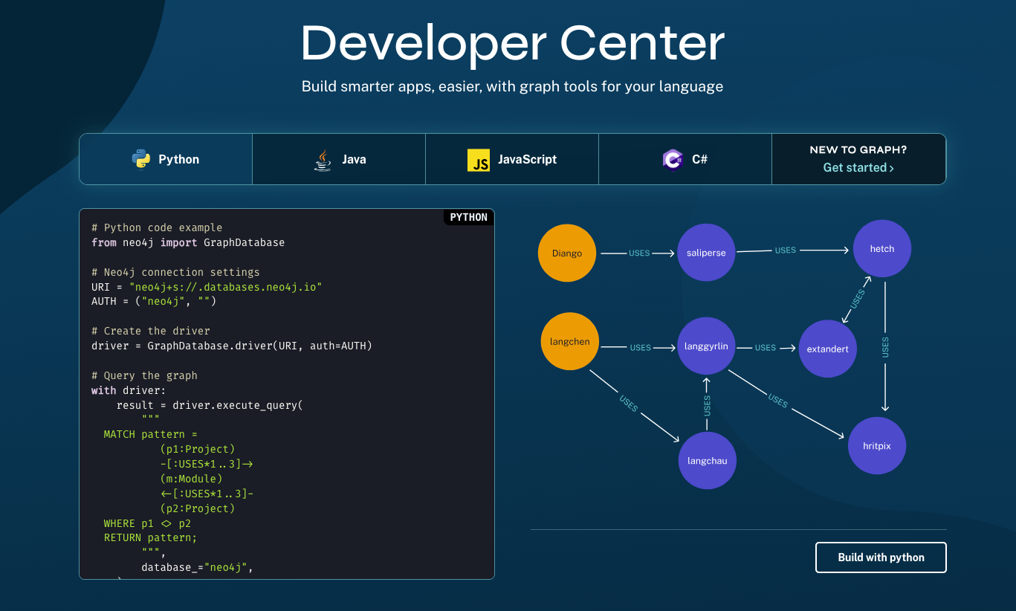Click the Build with python button
This screenshot has width=1016, height=611.
(881, 557)
